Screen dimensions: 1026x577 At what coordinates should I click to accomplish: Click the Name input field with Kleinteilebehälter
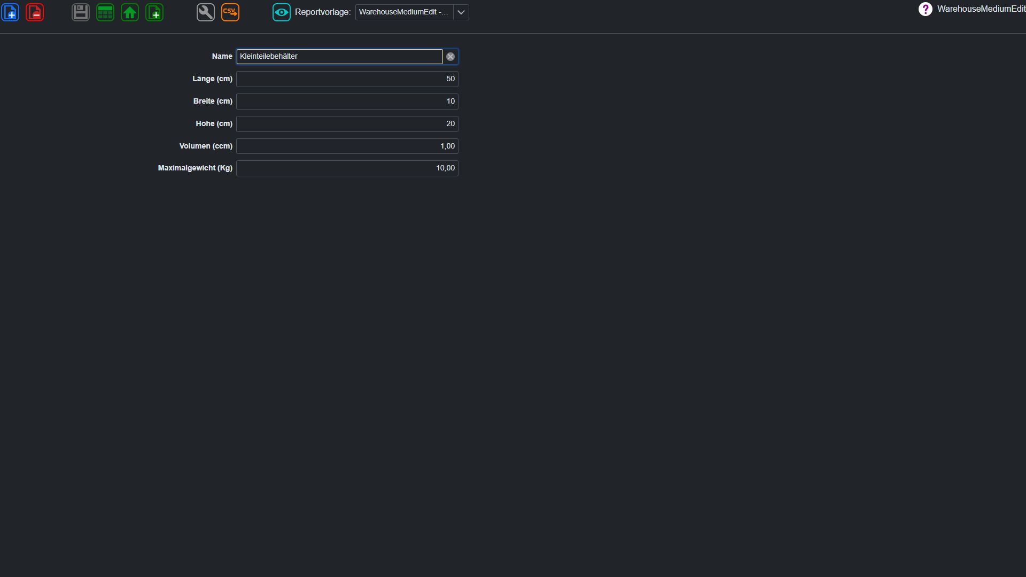click(x=340, y=57)
